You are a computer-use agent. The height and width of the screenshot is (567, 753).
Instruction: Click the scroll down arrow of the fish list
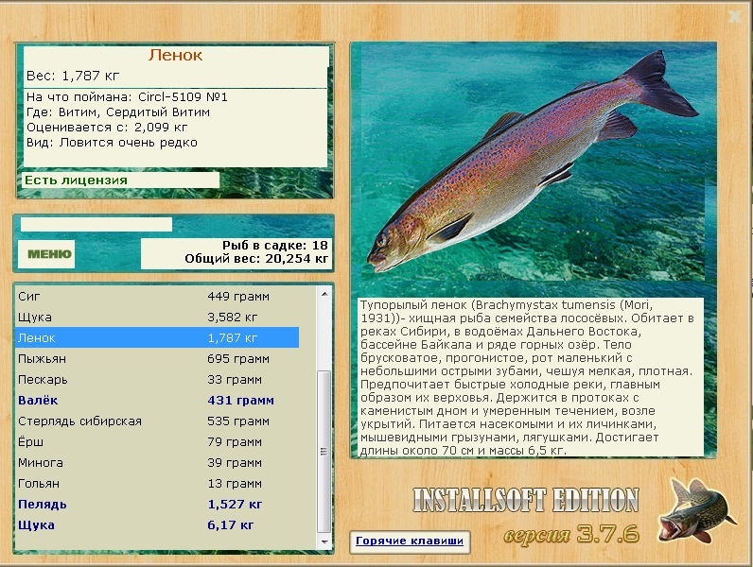coord(324,541)
